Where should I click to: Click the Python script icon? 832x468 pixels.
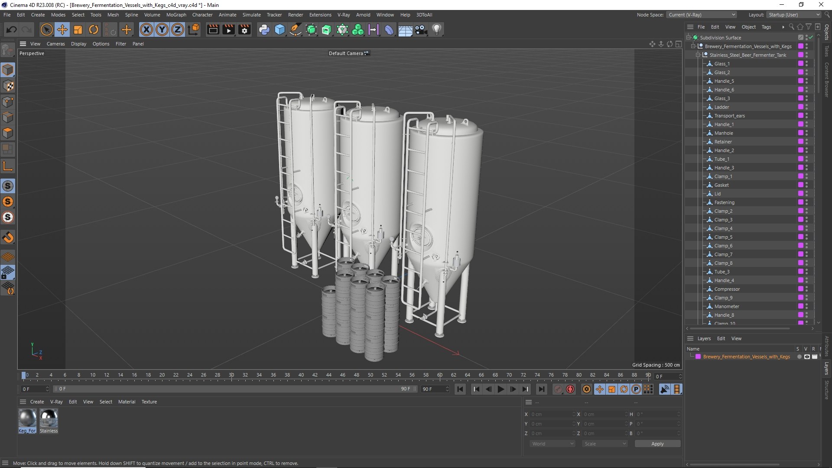(x=264, y=30)
